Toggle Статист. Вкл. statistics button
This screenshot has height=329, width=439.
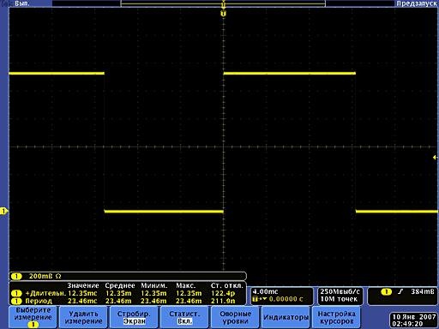(184, 317)
